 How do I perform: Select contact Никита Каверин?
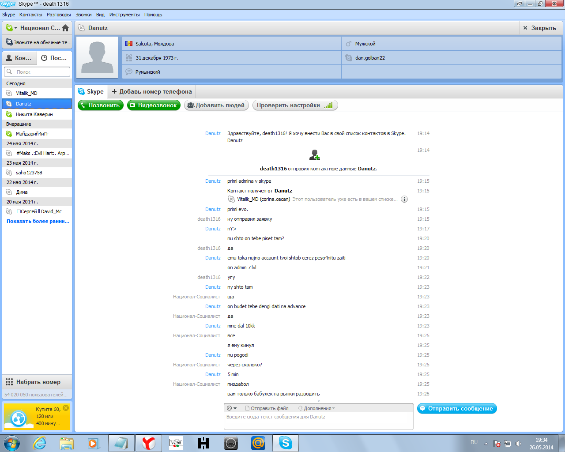pos(37,114)
